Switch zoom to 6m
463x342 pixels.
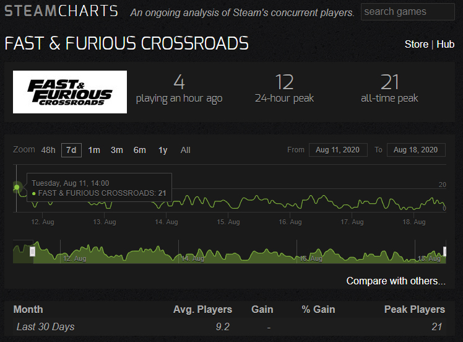click(140, 150)
